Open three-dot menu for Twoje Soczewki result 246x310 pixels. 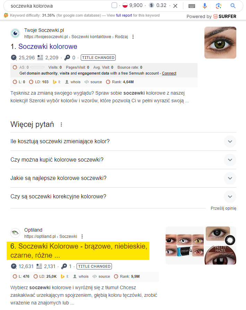[133, 37]
